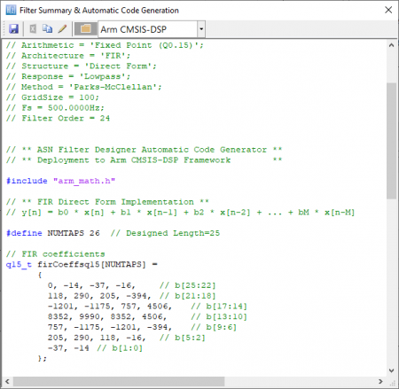Click the horizontal scrollbar thumb

pos(119,382)
